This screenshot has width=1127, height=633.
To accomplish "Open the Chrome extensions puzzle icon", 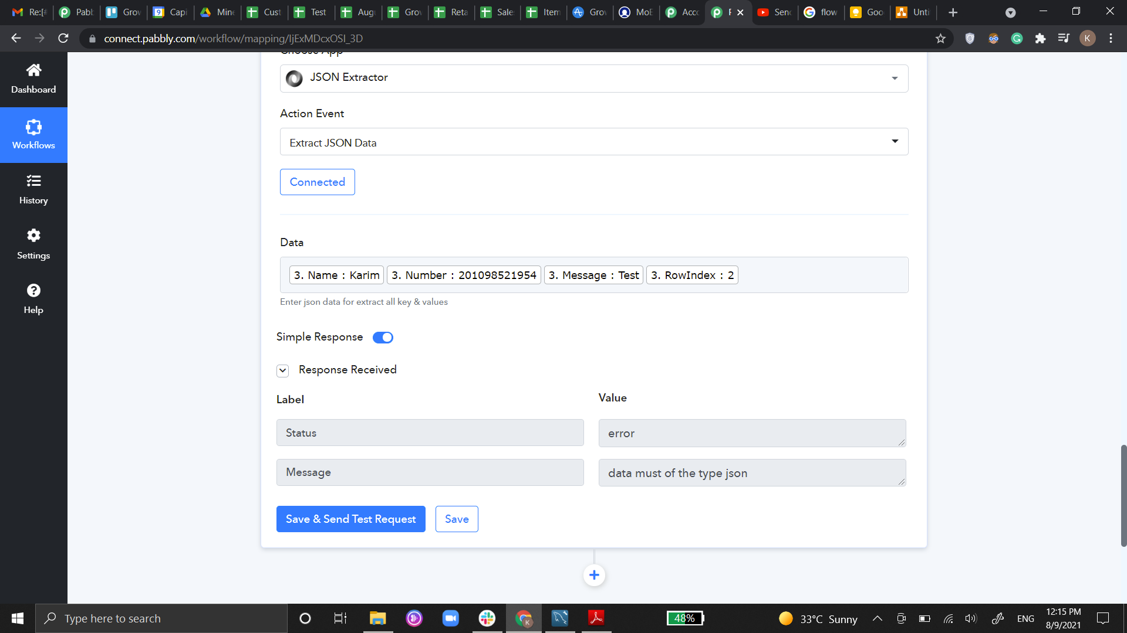I will click(1040, 39).
